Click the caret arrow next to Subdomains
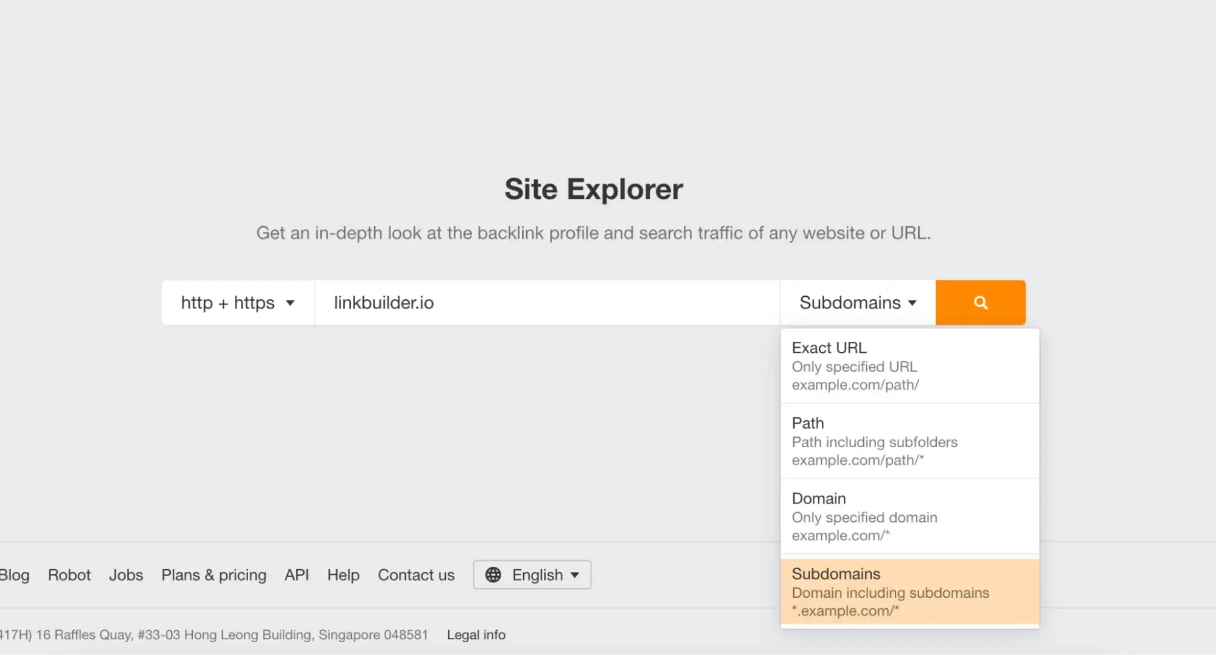 (x=912, y=303)
